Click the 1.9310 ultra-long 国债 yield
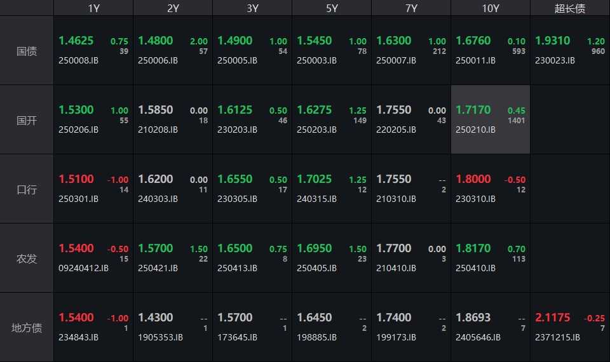610x362 pixels. click(x=552, y=41)
